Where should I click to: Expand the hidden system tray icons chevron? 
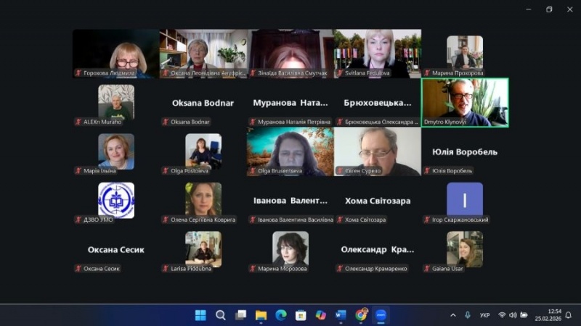pyautogui.click(x=453, y=315)
